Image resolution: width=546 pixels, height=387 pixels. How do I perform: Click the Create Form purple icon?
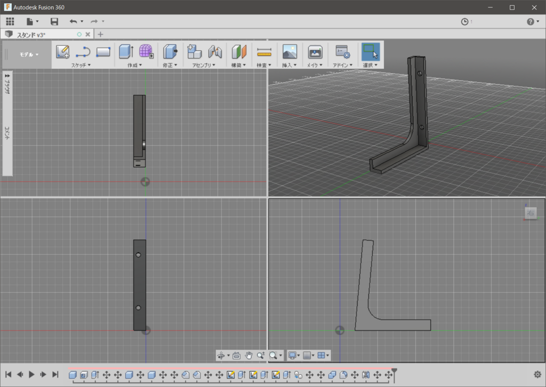click(146, 52)
